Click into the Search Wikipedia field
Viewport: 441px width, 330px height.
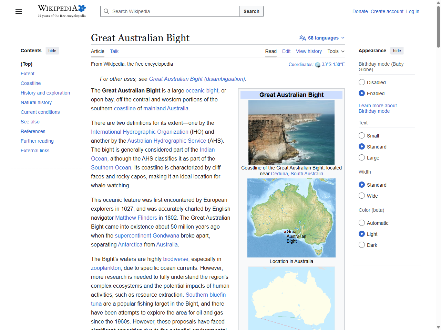[x=170, y=11]
